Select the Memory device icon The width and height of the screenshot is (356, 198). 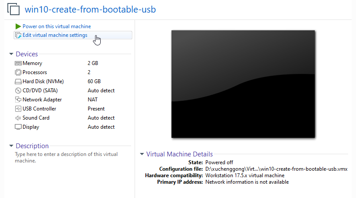(18, 63)
